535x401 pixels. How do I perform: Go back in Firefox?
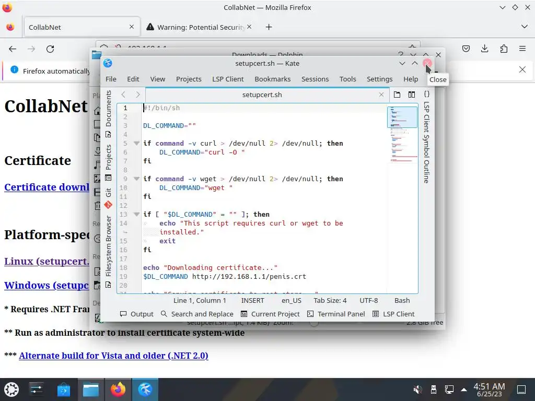click(x=13, y=49)
